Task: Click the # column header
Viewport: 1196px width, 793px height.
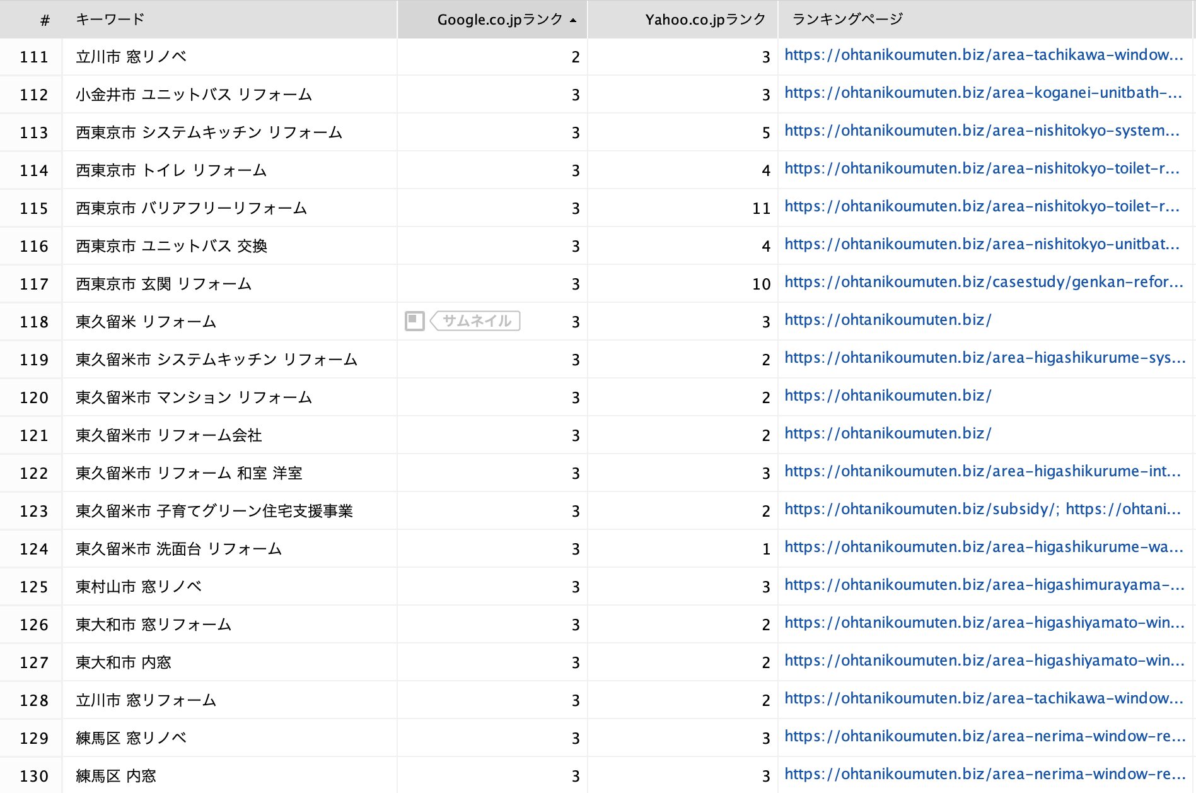Action: tap(45, 20)
